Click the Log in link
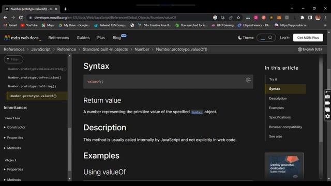 [284, 38]
